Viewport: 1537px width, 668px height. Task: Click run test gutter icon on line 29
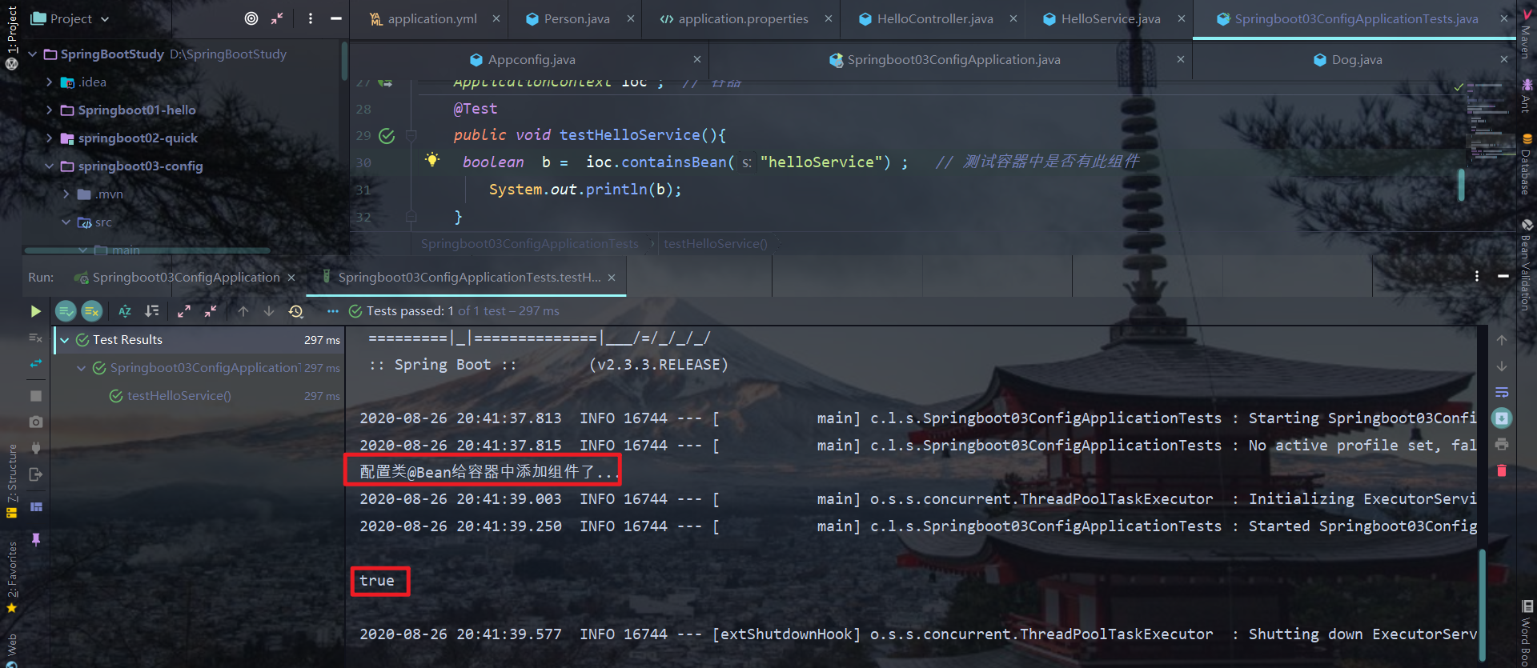(x=387, y=136)
